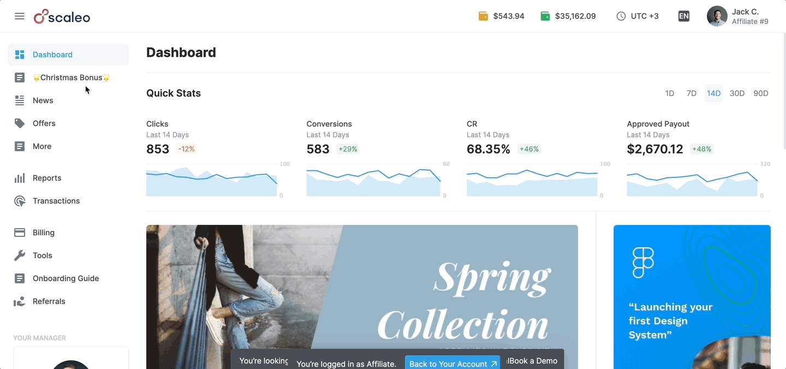
Task: Click the Conversions sparkline chart
Action: point(373,181)
